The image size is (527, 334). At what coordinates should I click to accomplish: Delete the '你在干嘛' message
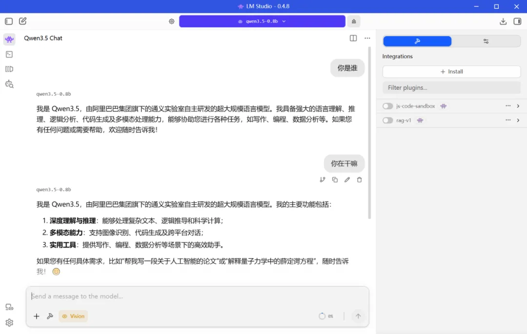[x=359, y=179]
